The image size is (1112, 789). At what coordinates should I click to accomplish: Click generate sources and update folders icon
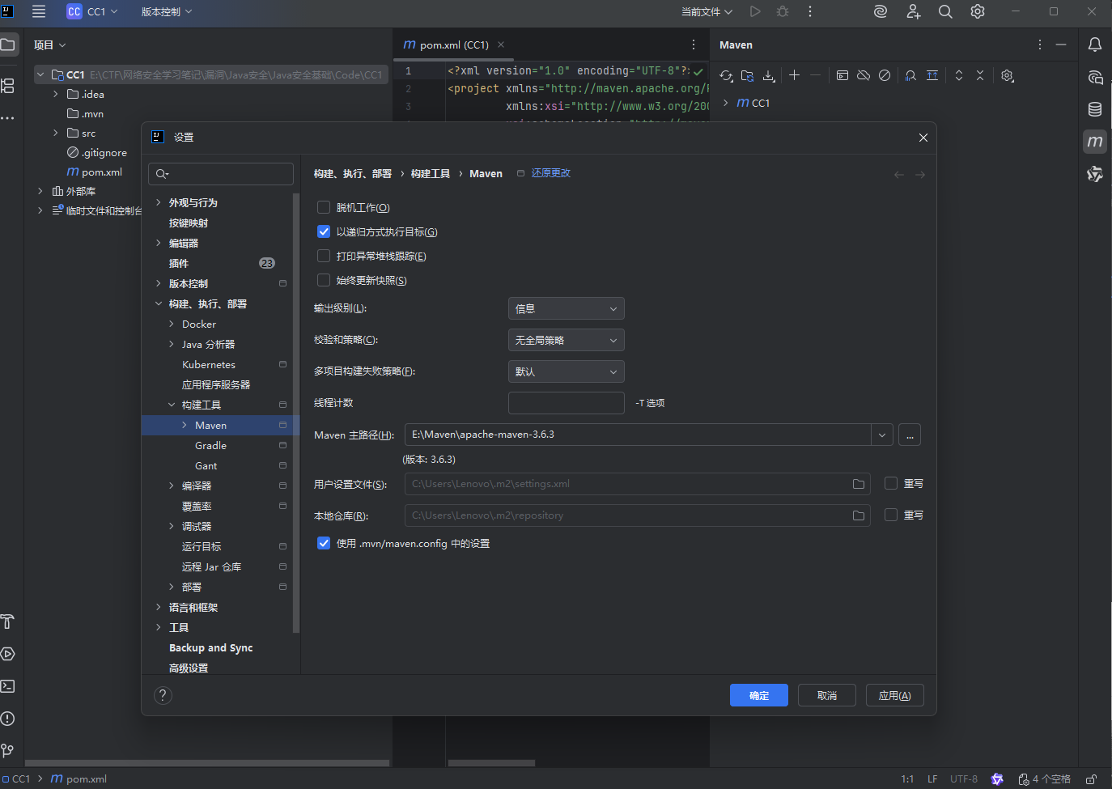click(x=747, y=75)
